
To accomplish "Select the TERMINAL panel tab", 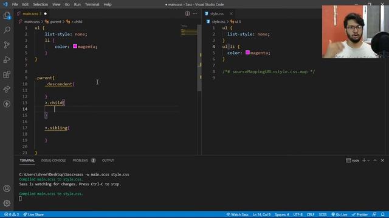I will (27, 160).
